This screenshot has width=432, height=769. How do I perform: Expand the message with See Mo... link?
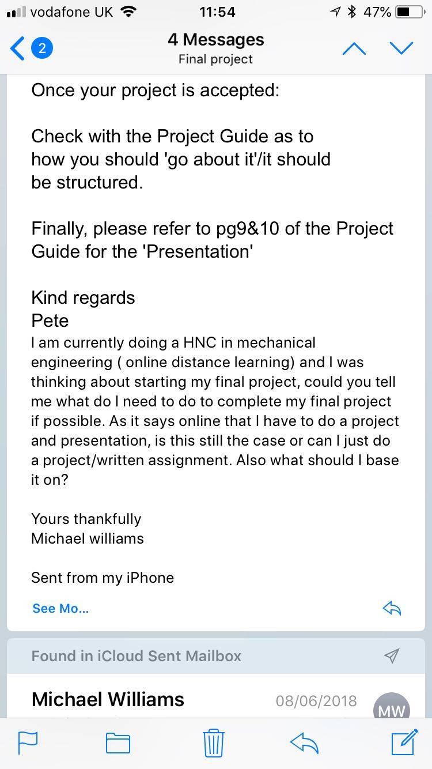(60, 608)
